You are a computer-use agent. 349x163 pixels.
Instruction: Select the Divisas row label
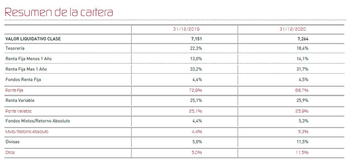pyautogui.click(x=12, y=142)
